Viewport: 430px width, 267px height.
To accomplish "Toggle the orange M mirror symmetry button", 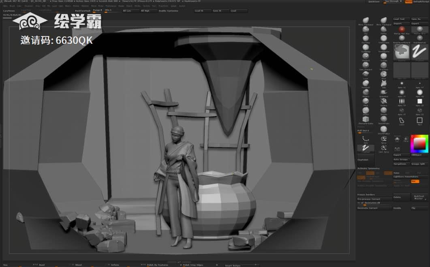I will (x=361, y=177).
